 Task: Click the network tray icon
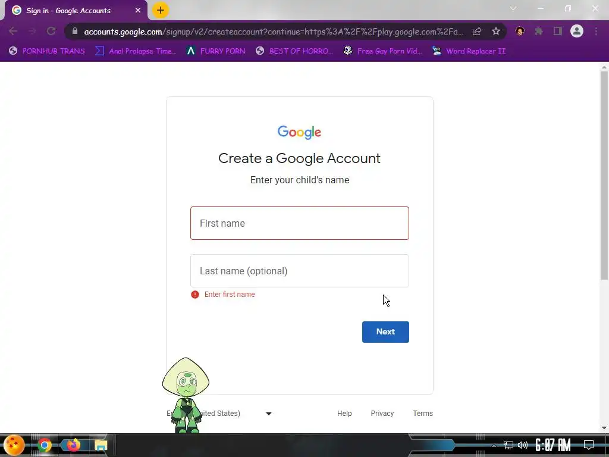coord(508,445)
